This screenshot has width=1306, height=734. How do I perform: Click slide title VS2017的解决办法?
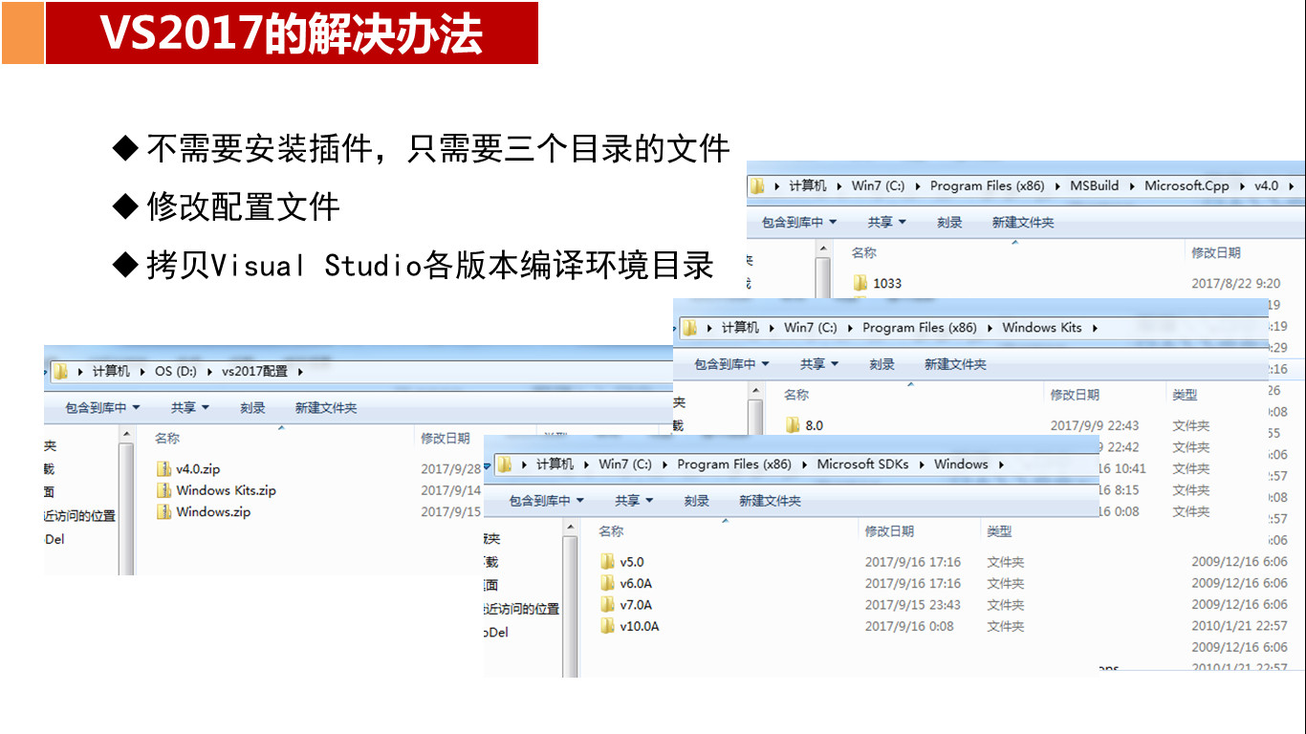click(292, 33)
